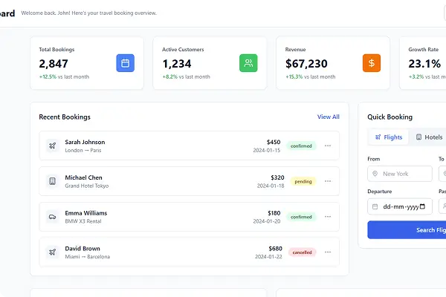Click the BMW X3 Rental text

tap(83, 221)
